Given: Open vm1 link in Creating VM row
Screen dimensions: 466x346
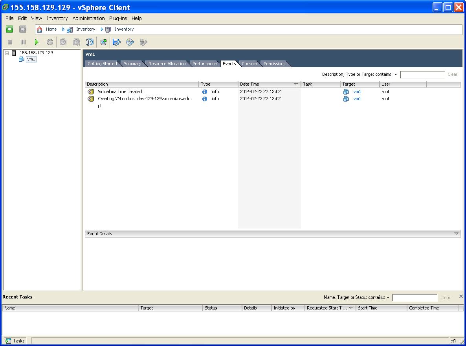Looking at the screenshot, I should [357, 99].
